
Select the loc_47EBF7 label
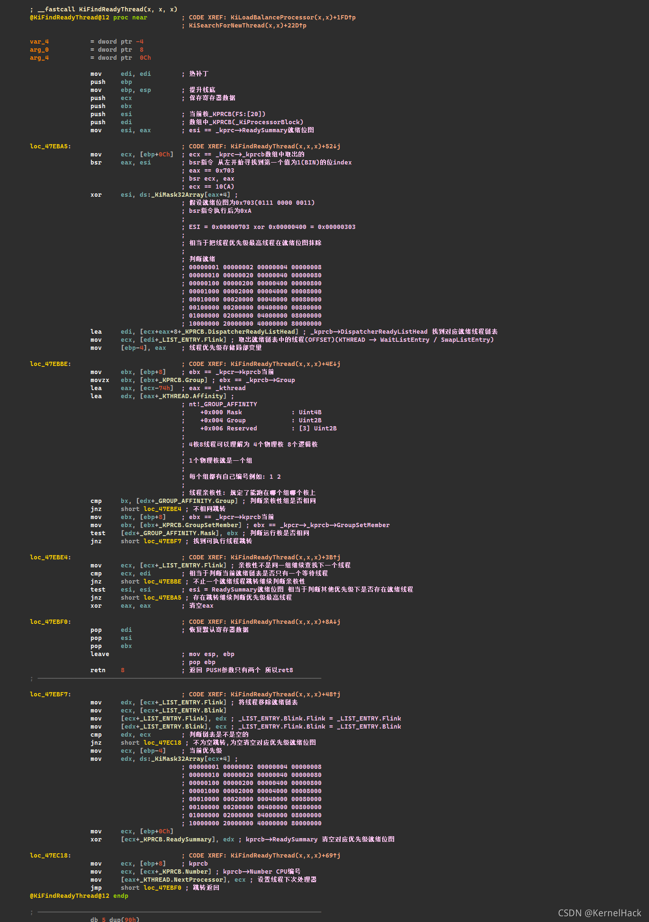point(51,694)
